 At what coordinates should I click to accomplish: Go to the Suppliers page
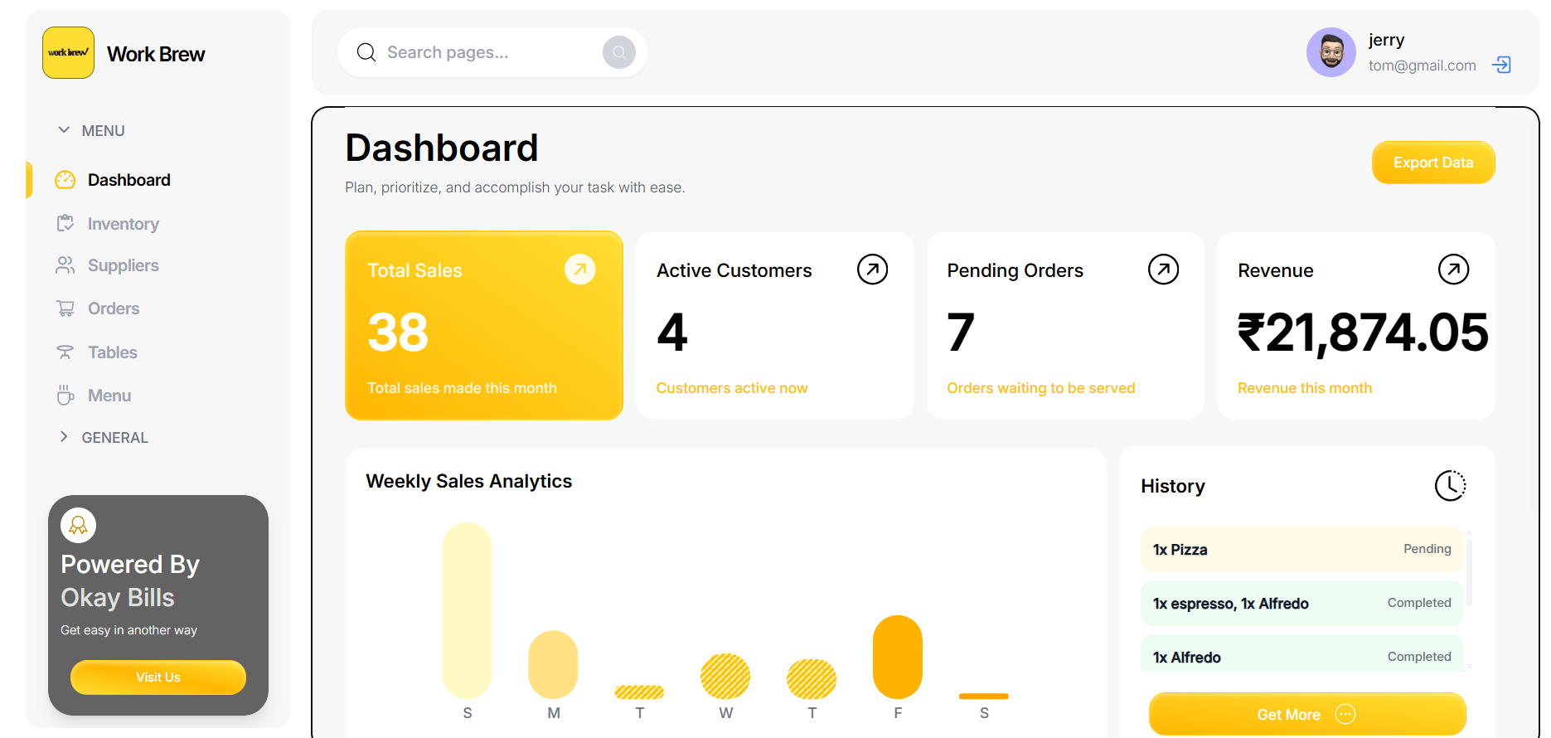(123, 265)
